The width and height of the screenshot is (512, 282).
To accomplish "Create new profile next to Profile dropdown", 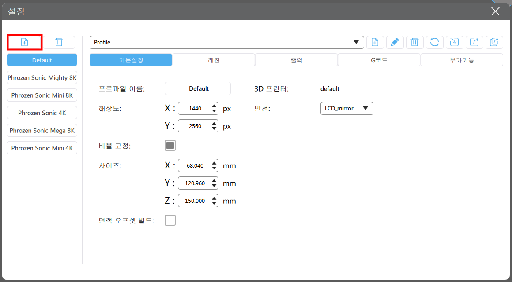I will [375, 42].
